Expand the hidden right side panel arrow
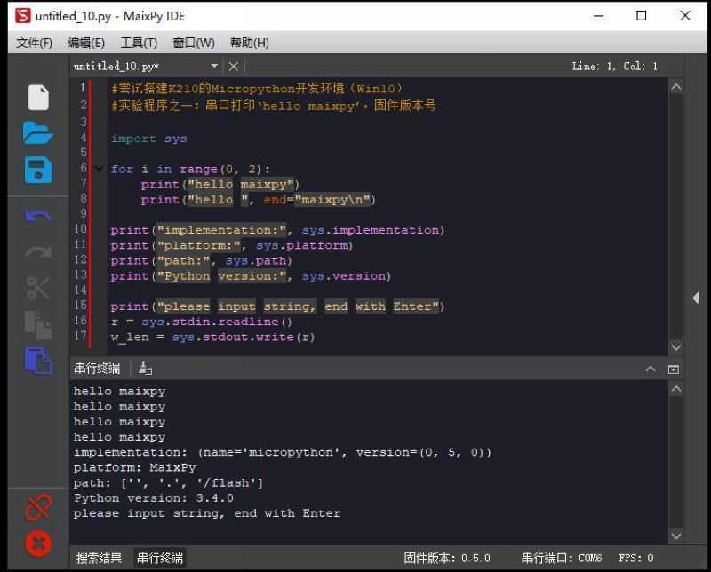The image size is (711, 572). tap(696, 298)
